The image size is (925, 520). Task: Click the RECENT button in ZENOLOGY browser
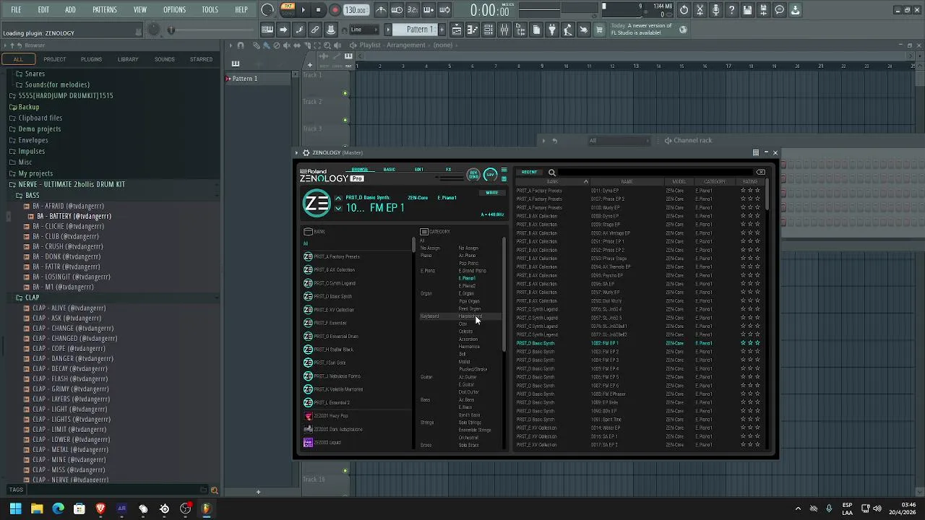point(530,172)
